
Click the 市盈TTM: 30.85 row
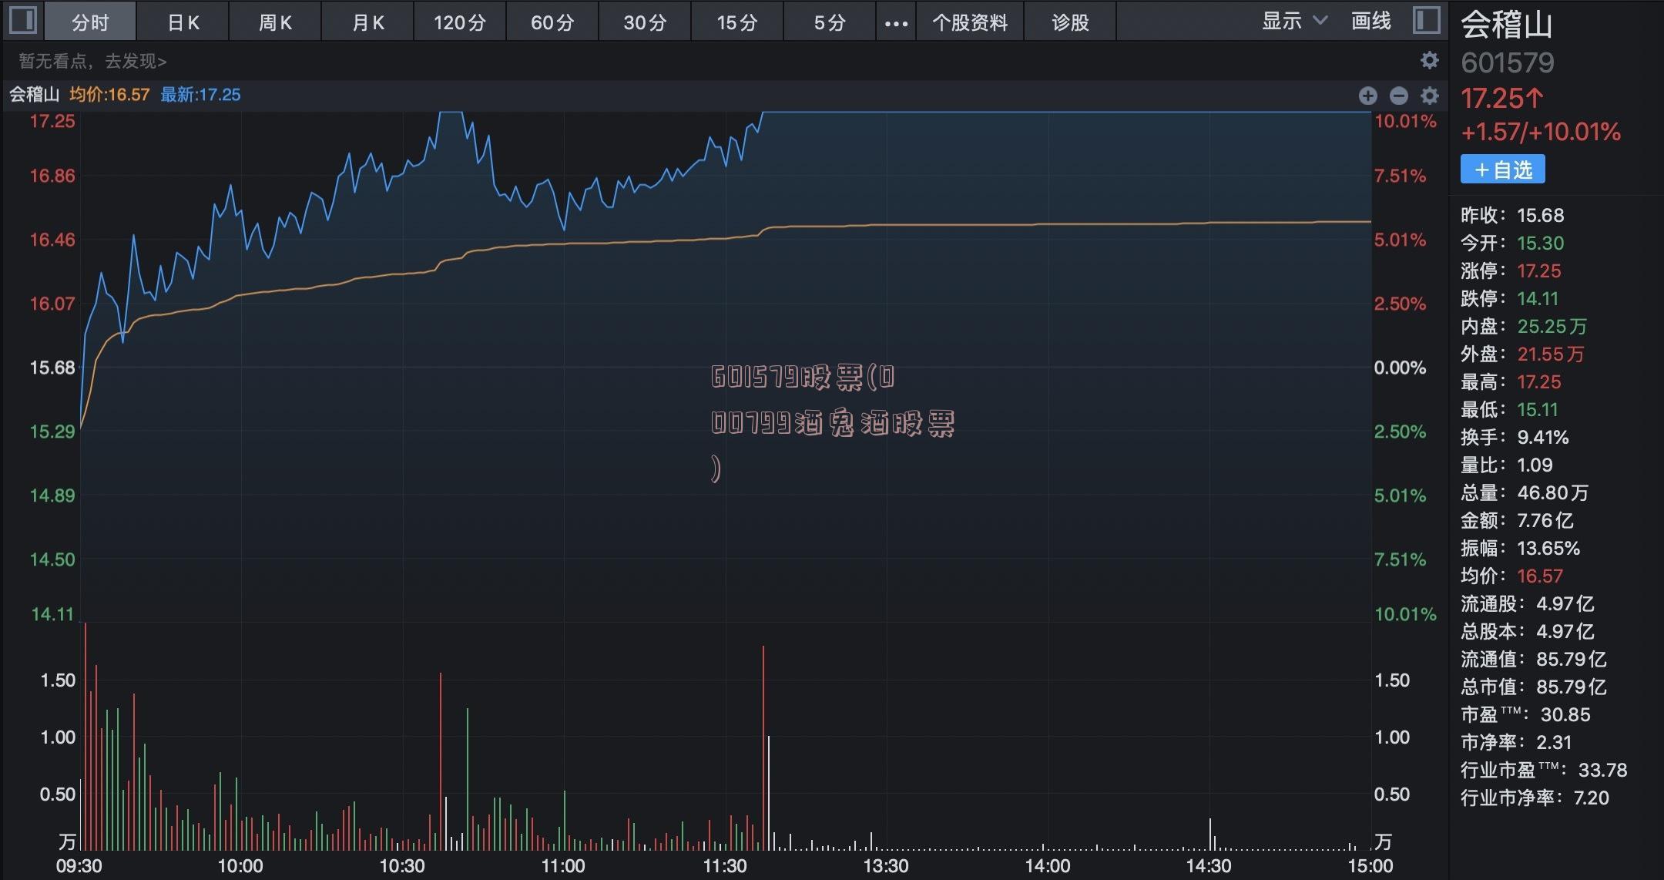pos(1525,714)
